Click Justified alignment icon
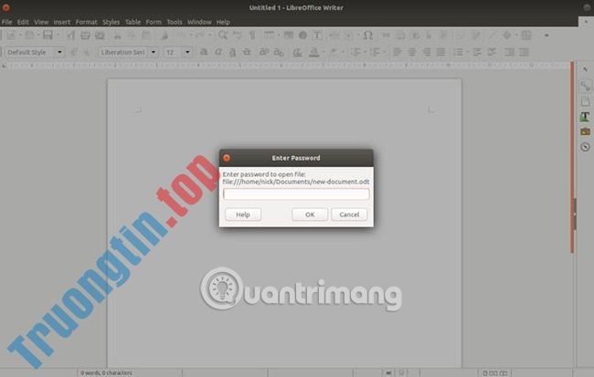Image resolution: width=594 pixels, height=377 pixels. (x=440, y=52)
